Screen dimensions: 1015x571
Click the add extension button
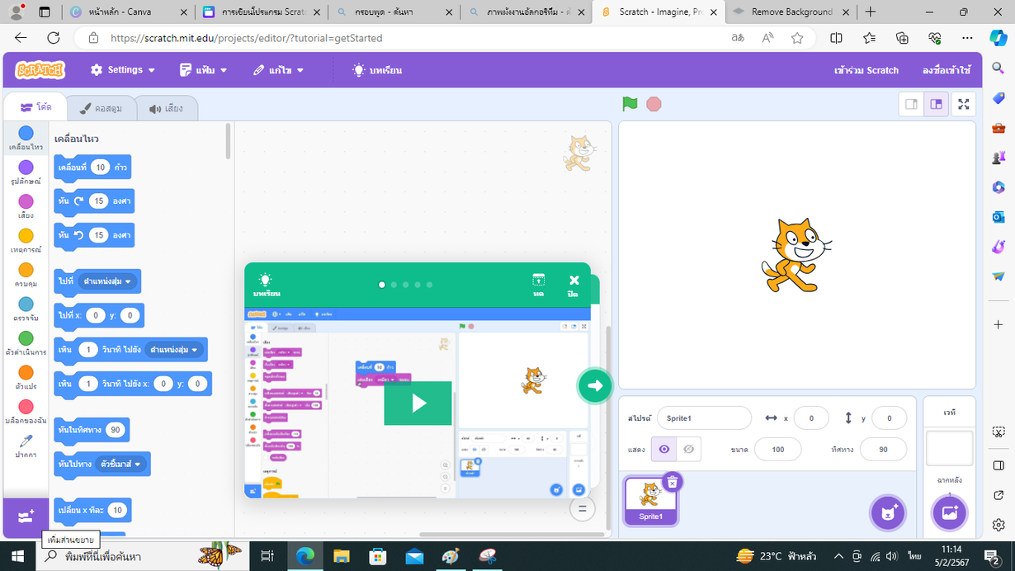(26, 516)
